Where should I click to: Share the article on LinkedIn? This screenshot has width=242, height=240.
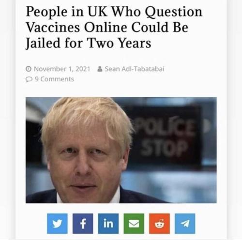click(108, 224)
